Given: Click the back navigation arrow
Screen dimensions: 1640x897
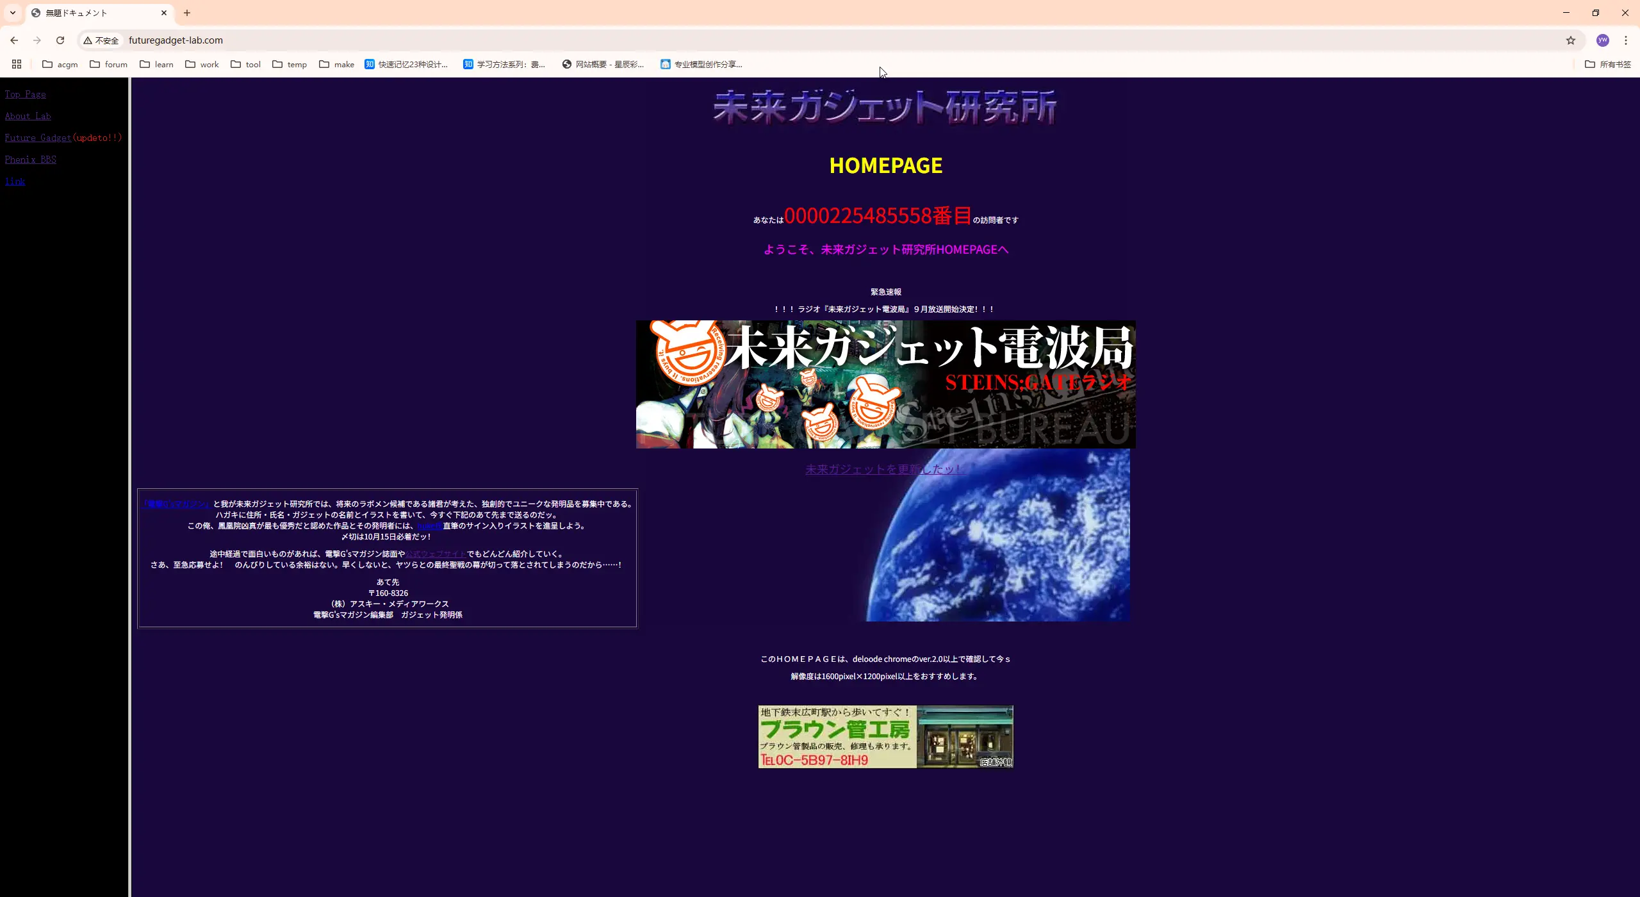Looking at the screenshot, I should 13,40.
